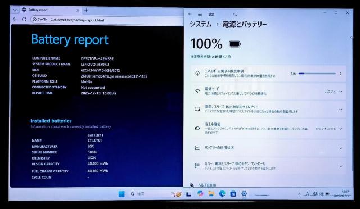The image size is (360, 209).
Task: Click the network globe tray icon
Action: (x=315, y=194)
